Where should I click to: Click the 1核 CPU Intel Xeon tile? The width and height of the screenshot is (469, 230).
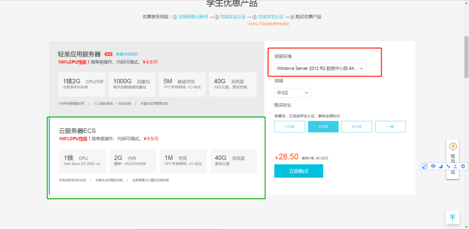[x=83, y=161]
